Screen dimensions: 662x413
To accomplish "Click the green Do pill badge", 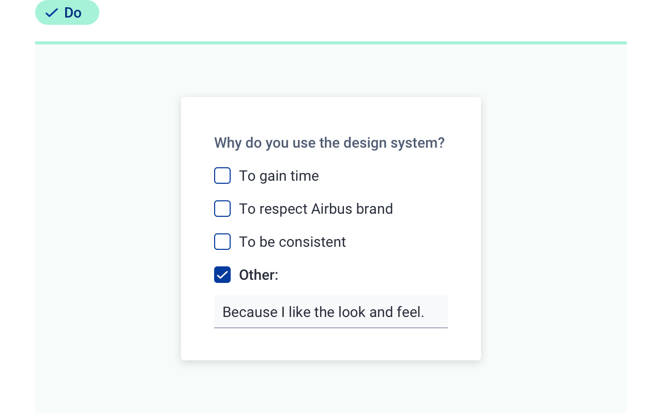I will (67, 12).
